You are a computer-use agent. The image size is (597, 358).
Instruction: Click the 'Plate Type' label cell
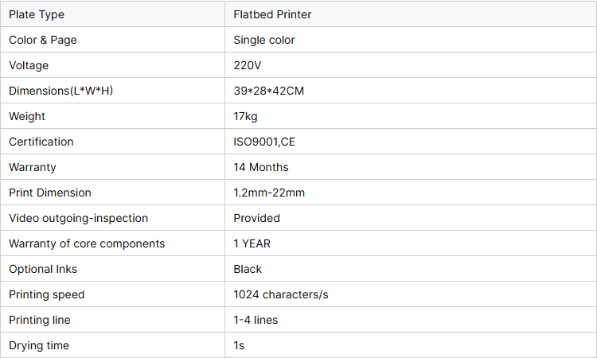click(37, 14)
